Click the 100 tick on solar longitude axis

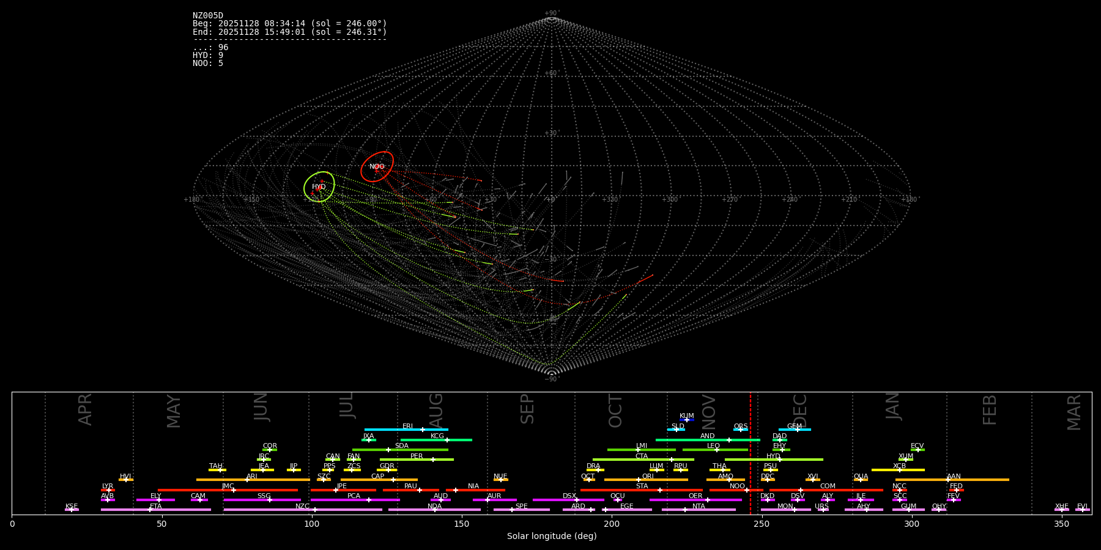tap(312, 524)
